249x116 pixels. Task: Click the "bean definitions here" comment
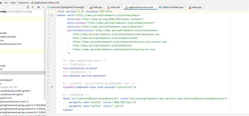(84, 61)
